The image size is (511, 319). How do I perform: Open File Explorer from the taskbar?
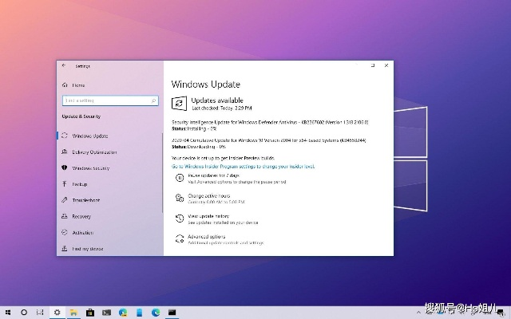point(73,312)
